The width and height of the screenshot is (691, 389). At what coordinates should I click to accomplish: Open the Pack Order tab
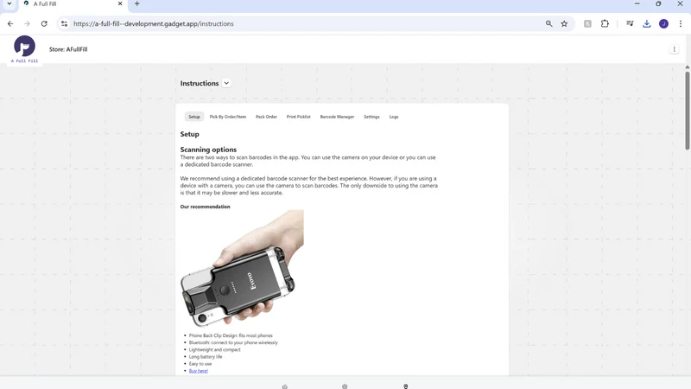(266, 117)
